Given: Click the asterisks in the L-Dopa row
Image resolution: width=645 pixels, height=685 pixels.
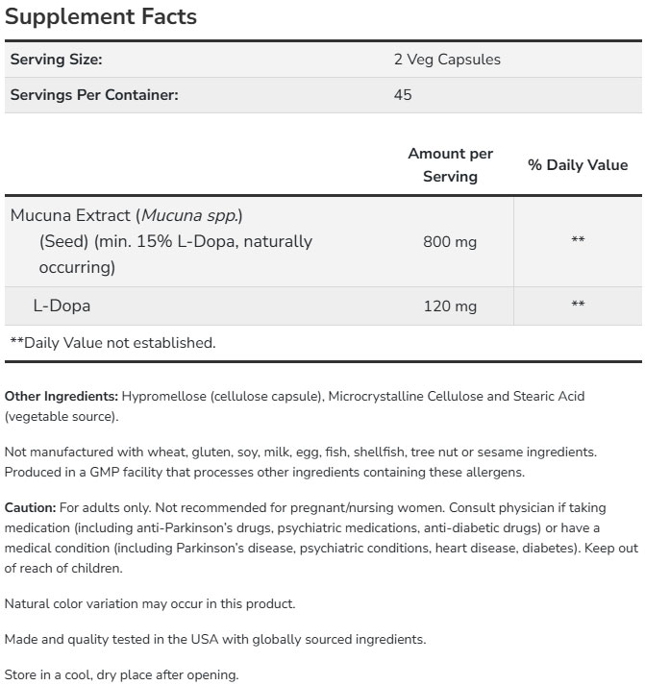Looking at the screenshot, I should [578, 306].
